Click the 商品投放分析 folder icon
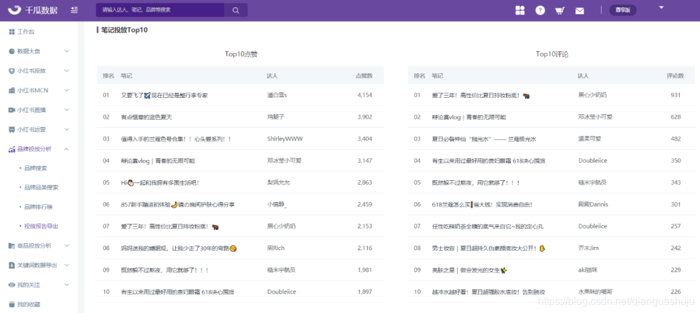The height and width of the screenshot is (313, 700). 12,246
